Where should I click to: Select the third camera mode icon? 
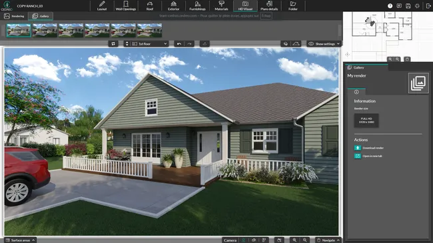click(x=264, y=240)
